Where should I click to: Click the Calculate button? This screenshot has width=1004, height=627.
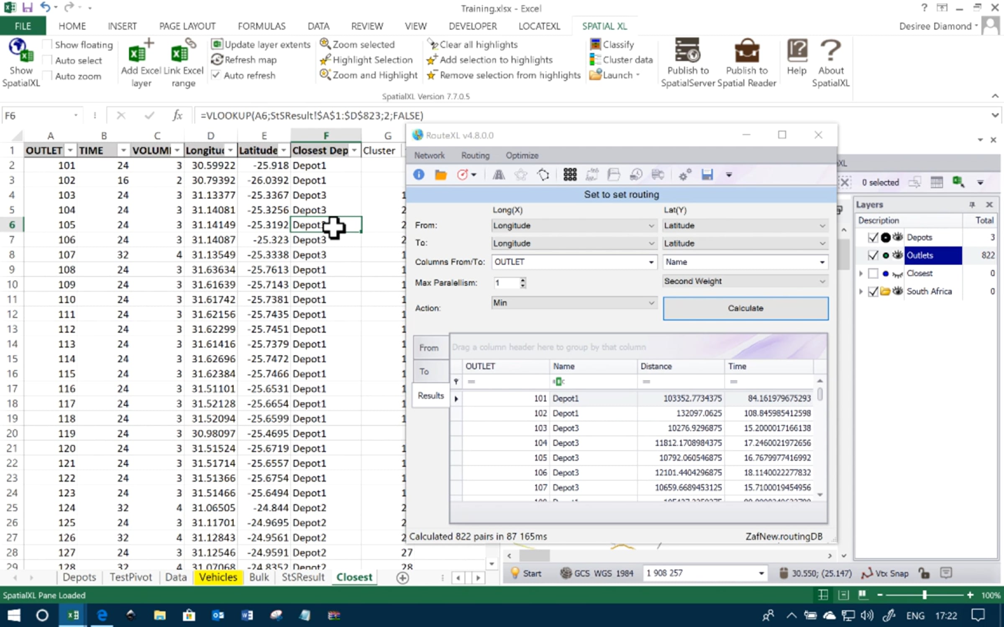click(745, 308)
